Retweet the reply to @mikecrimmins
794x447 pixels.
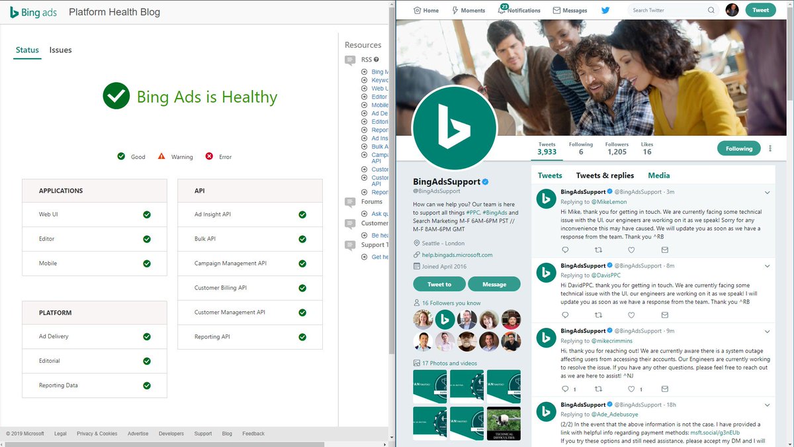[598, 389]
